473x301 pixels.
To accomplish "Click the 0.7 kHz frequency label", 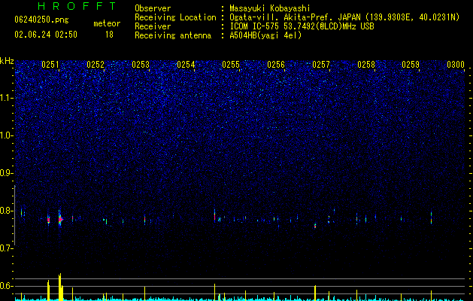I will tap(7, 248).
